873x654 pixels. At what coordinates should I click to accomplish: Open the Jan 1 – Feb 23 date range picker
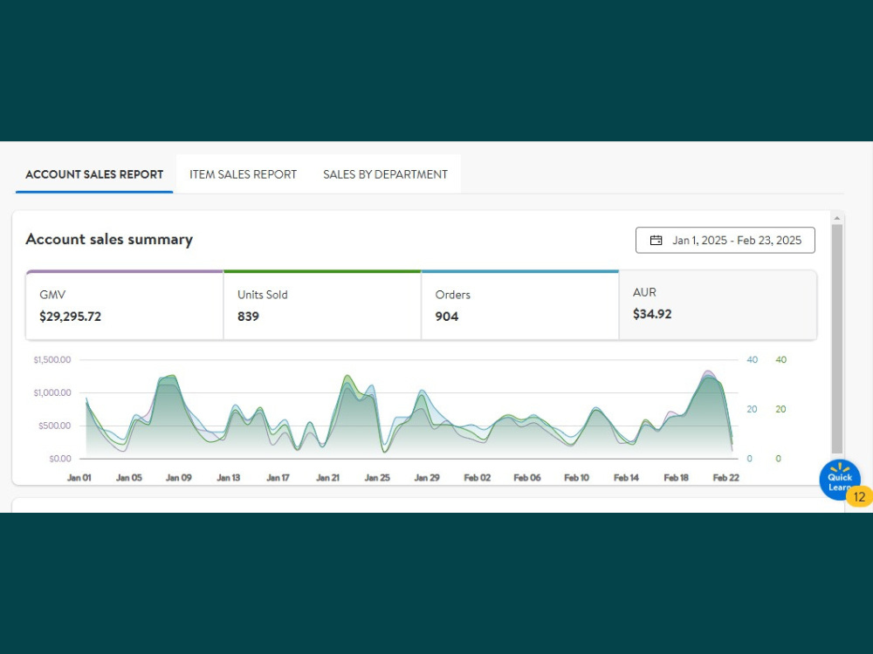[x=725, y=241]
